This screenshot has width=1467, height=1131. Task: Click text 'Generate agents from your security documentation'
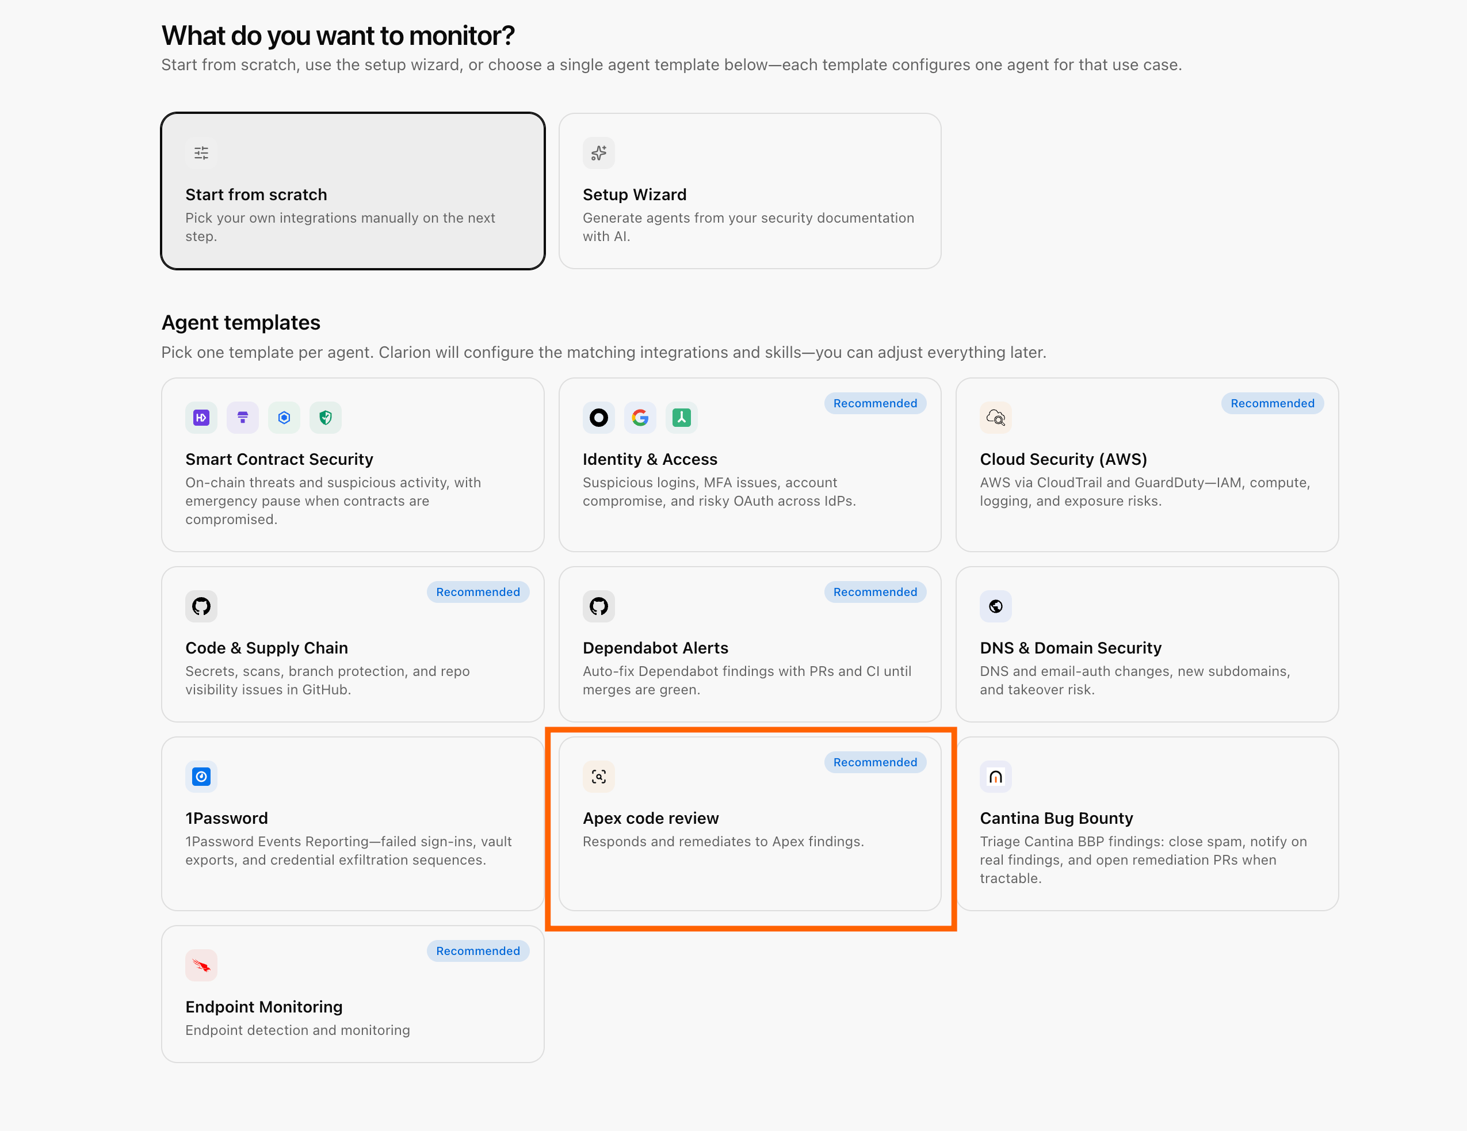[x=748, y=217]
